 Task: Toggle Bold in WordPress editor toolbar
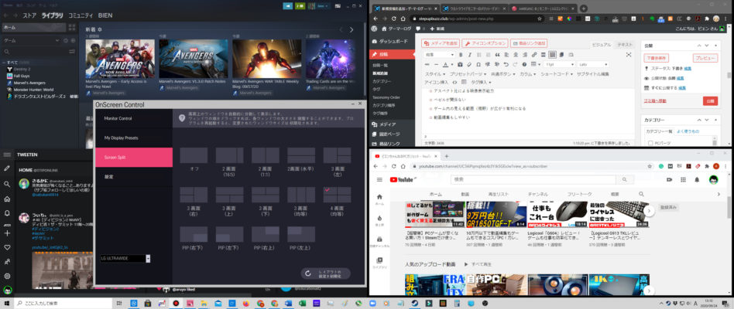461,55
